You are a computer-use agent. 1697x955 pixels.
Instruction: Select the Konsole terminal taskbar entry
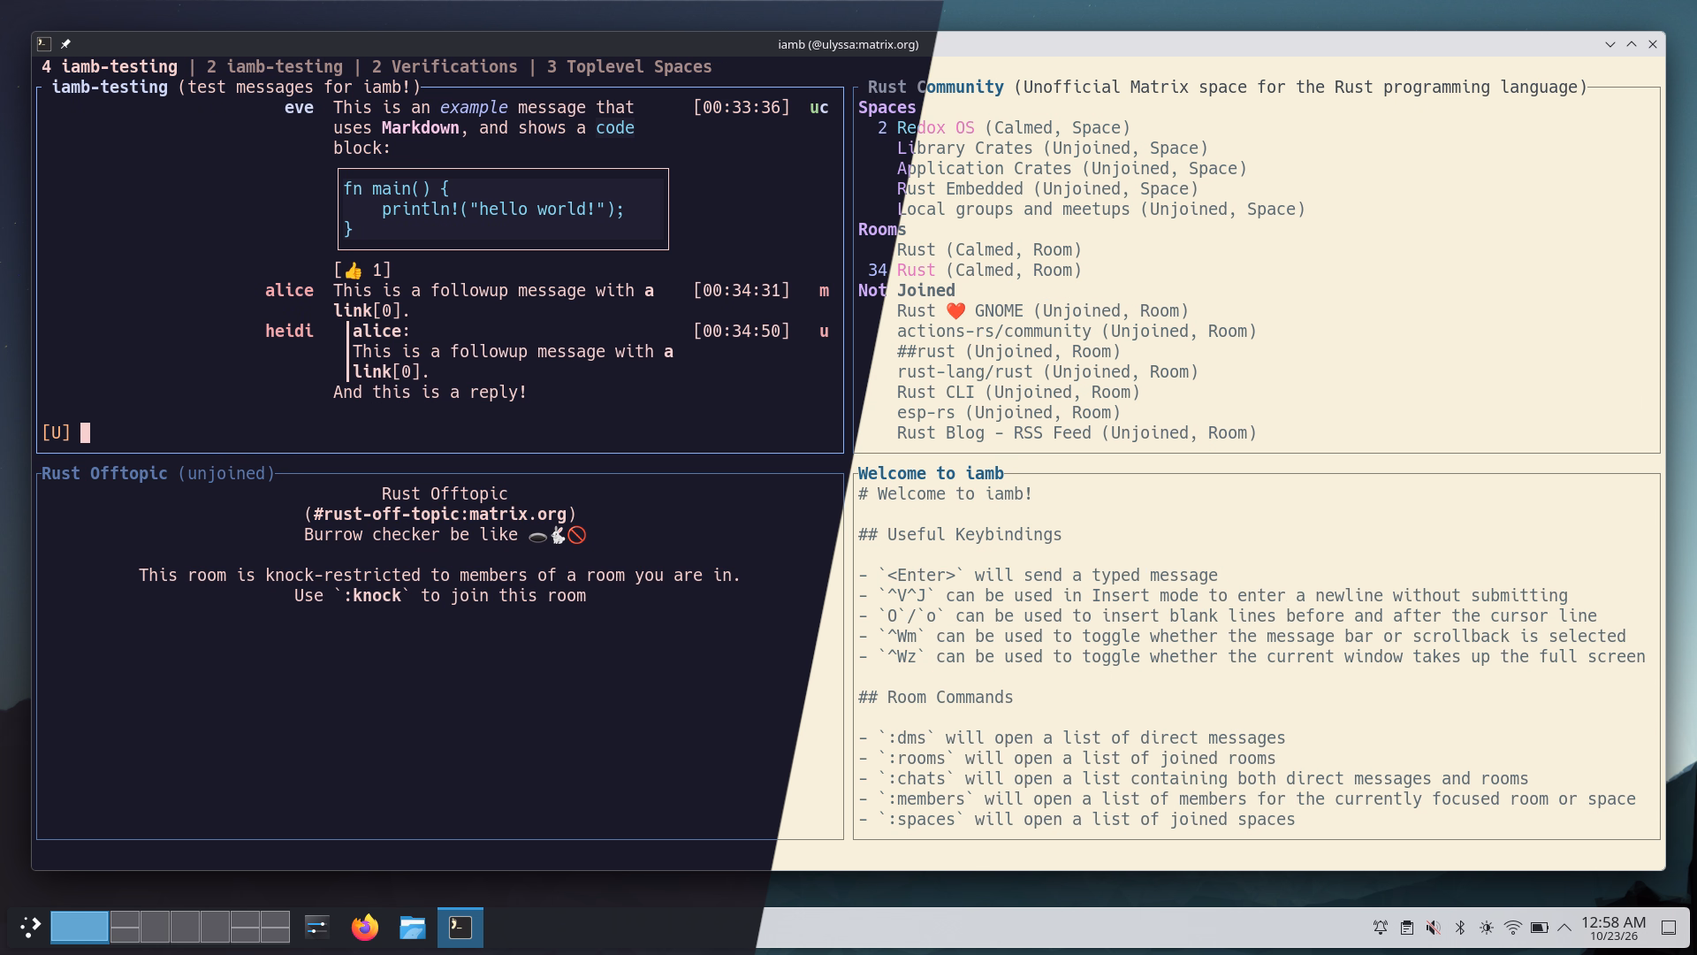460,927
